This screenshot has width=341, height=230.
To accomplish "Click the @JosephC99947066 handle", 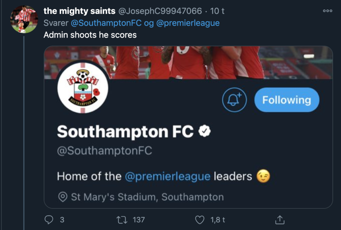I will pos(160,11).
